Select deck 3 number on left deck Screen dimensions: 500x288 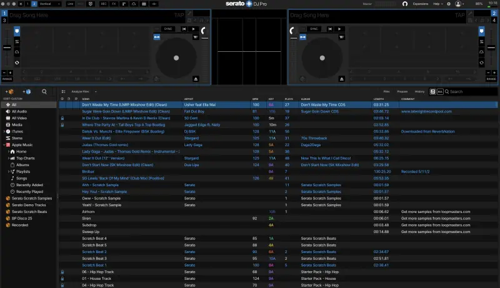(4, 20)
